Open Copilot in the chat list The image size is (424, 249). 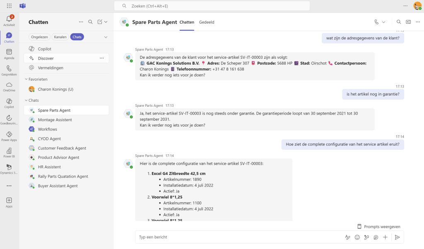(66, 49)
